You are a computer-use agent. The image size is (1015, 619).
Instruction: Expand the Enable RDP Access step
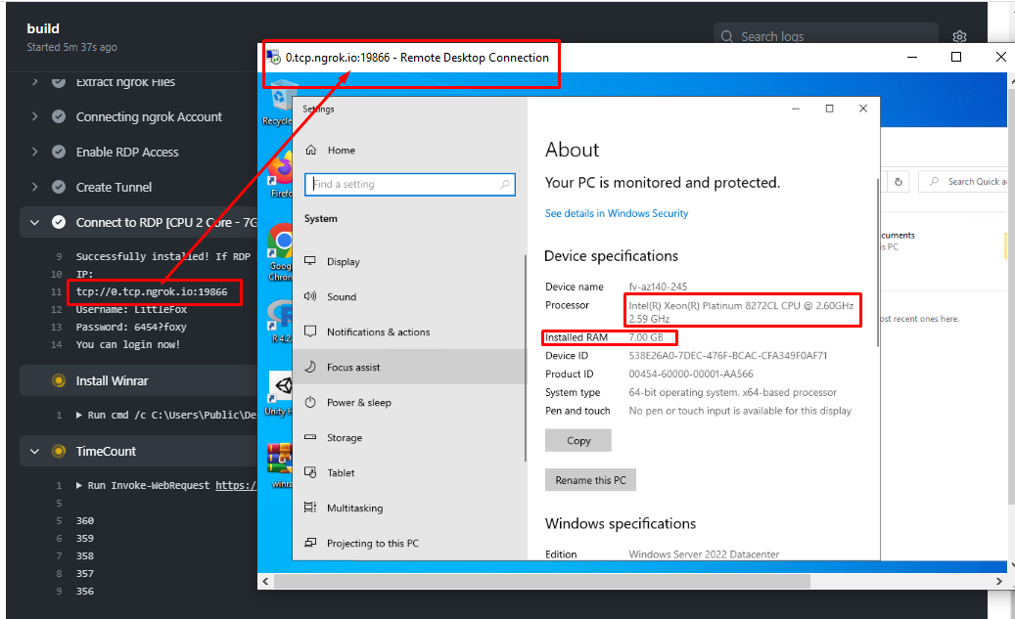(35, 152)
